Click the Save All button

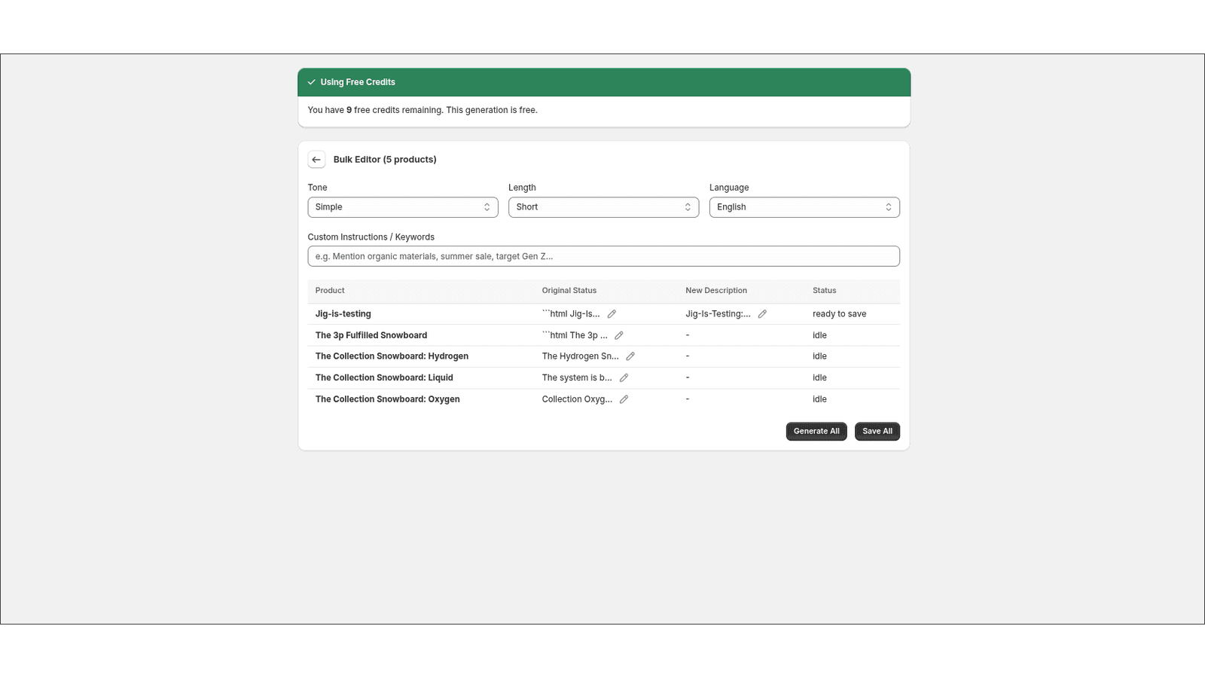pyautogui.click(x=877, y=431)
